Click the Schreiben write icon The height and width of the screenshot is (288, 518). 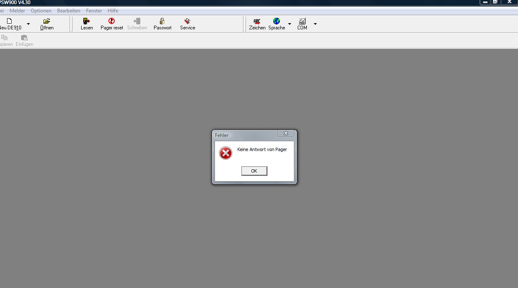point(137,21)
